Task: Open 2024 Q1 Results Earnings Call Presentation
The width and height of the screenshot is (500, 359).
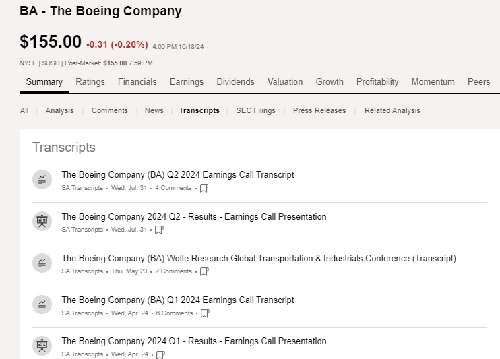Action: click(194, 341)
